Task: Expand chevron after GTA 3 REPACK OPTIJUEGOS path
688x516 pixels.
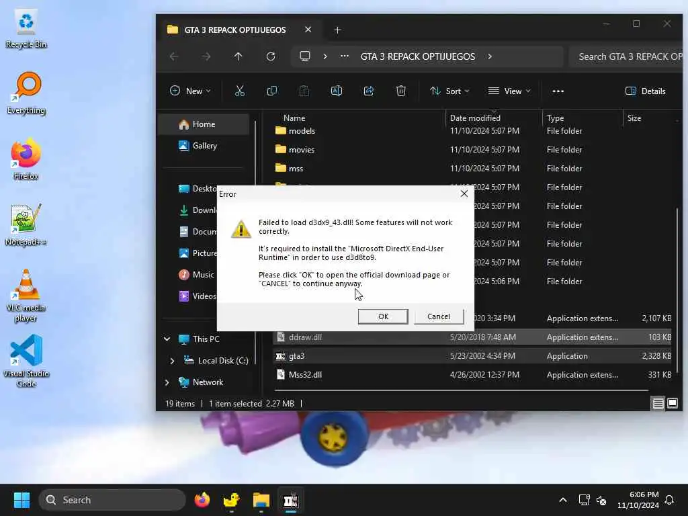Action: click(490, 56)
